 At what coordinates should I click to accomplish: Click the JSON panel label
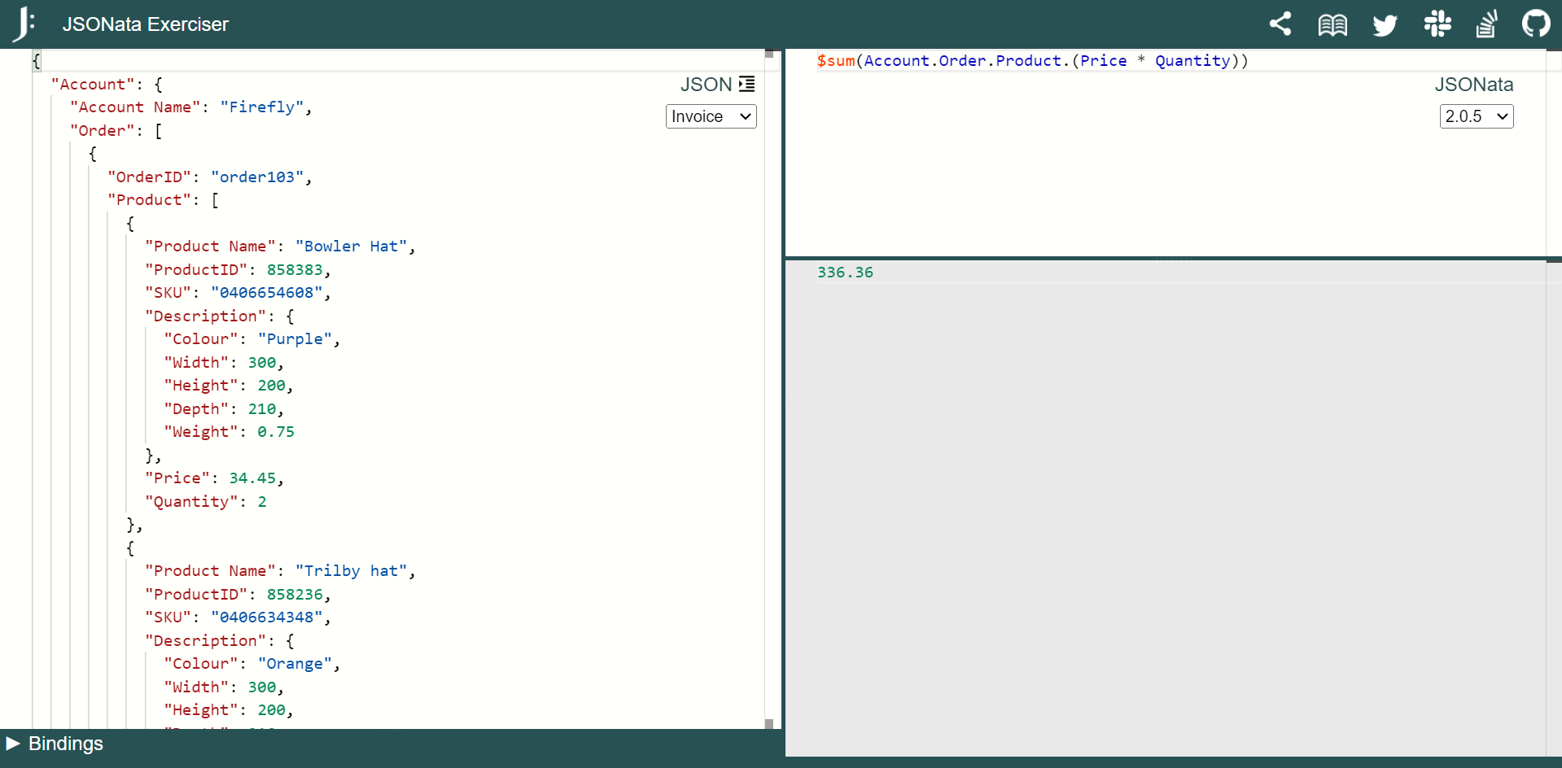tap(706, 85)
